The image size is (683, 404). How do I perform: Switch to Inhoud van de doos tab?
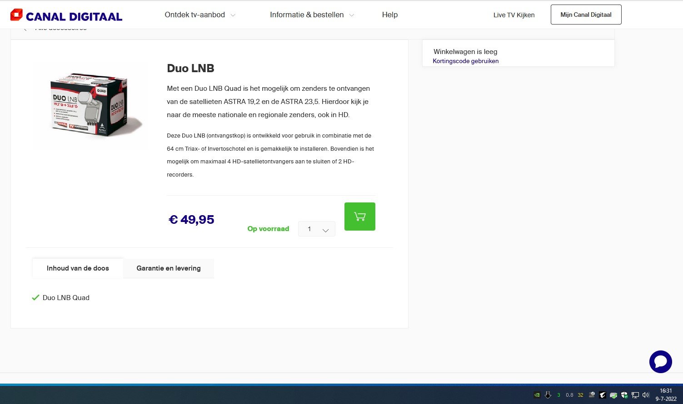click(78, 268)
